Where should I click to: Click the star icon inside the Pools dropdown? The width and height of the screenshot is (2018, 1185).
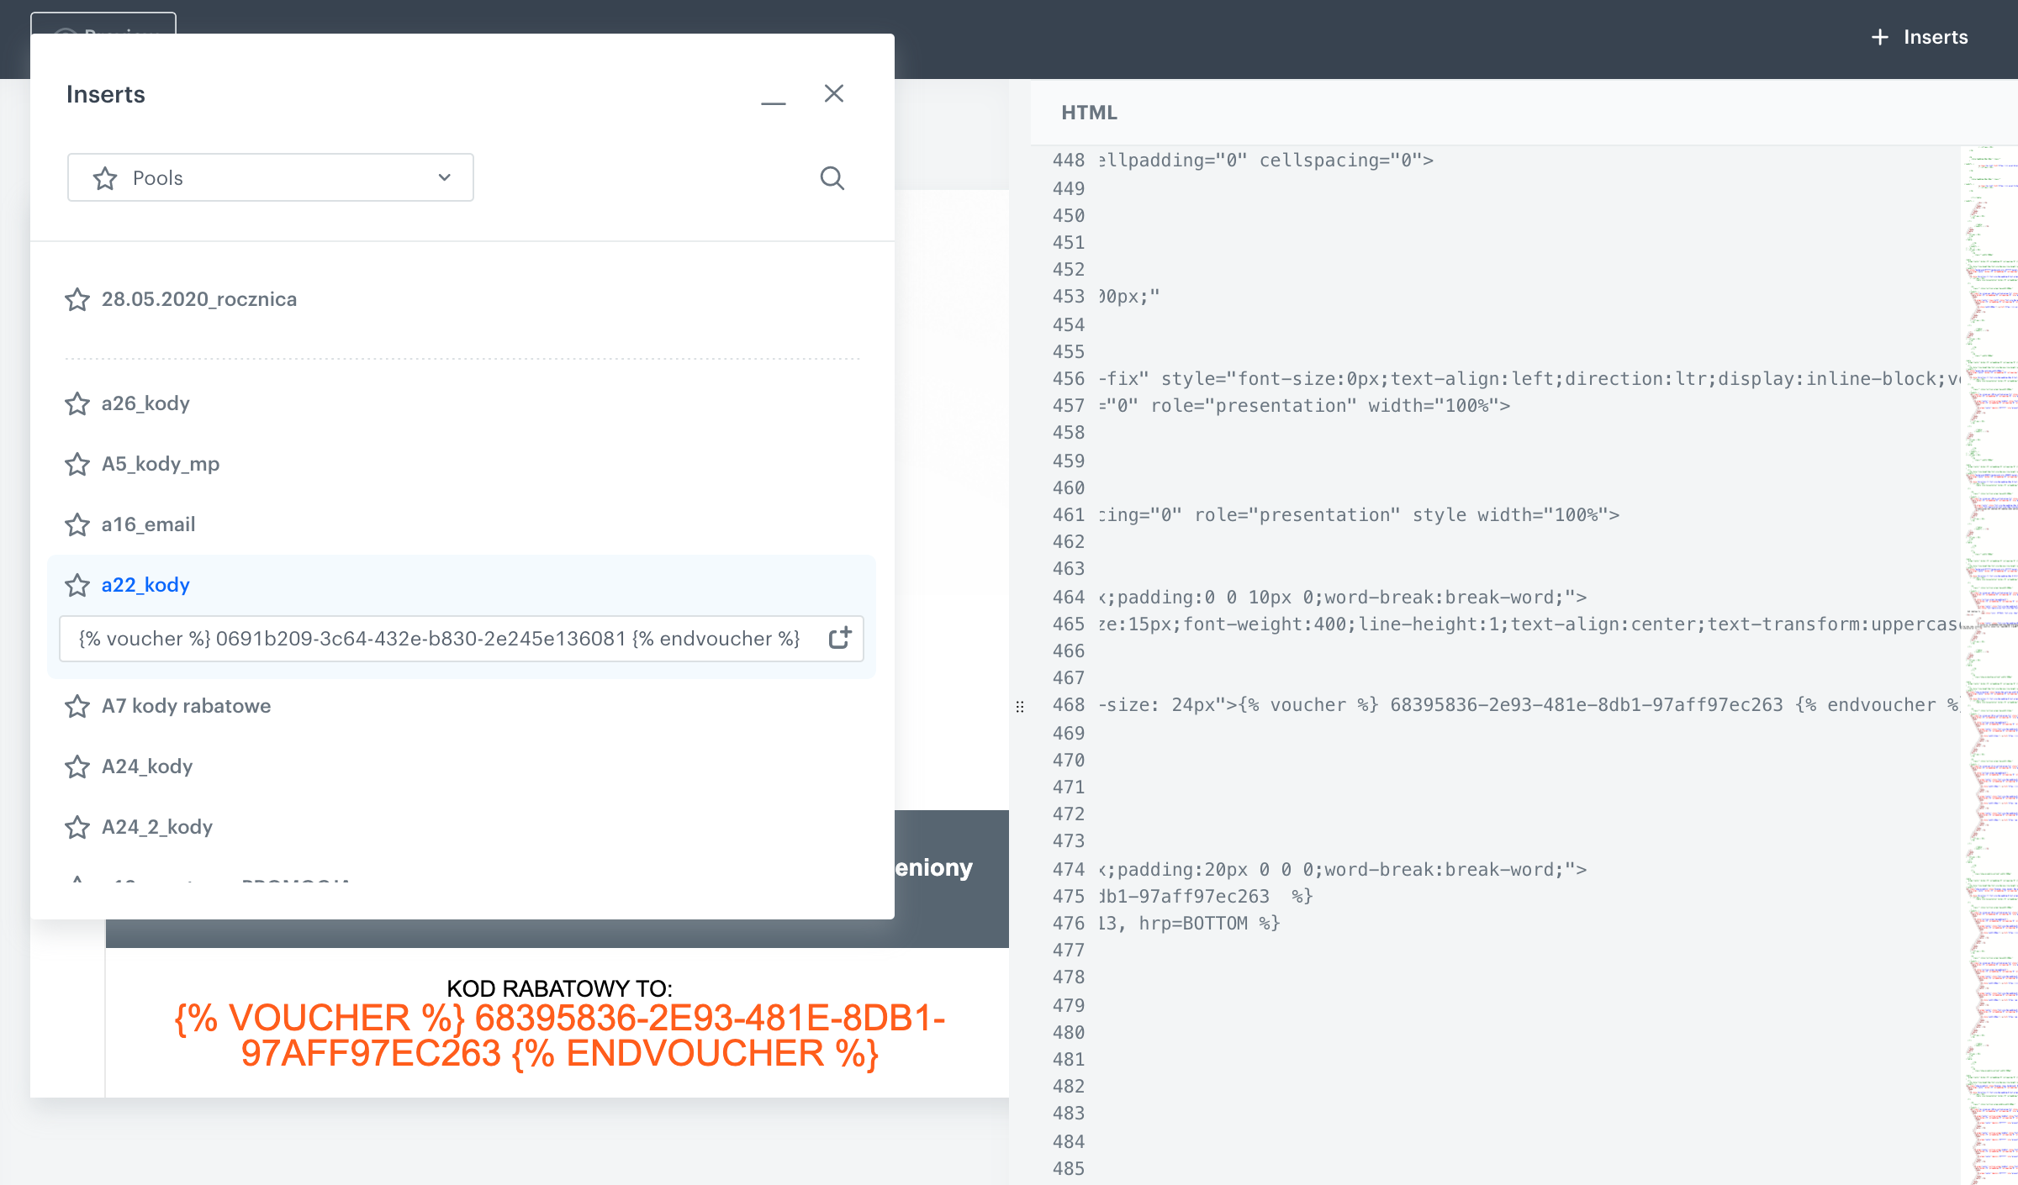pyautogui.click(x=105, y=178)
